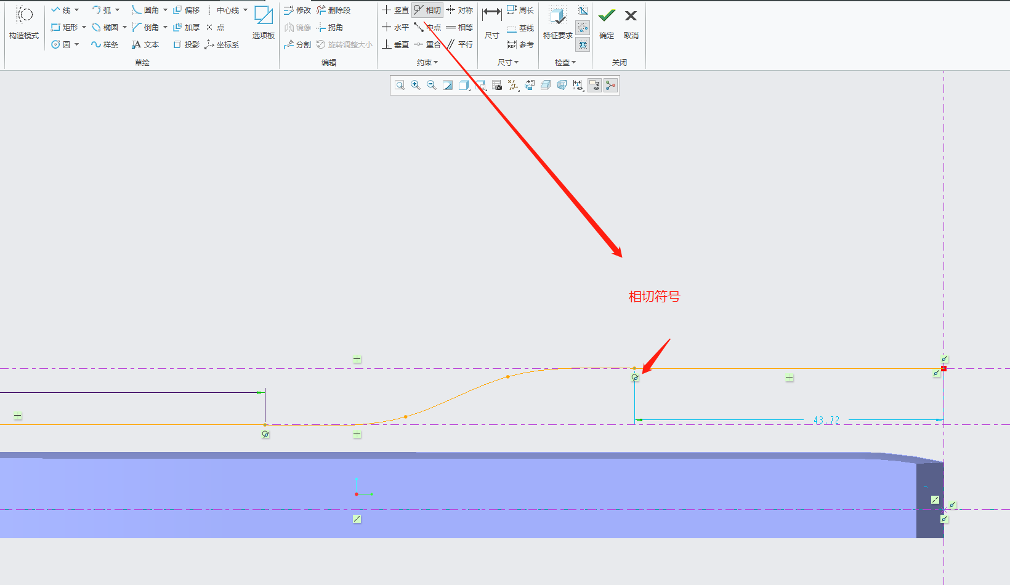Open the 选项板 palette
1010x585 pixels.
pyautogui.click(x=264, y=23)
